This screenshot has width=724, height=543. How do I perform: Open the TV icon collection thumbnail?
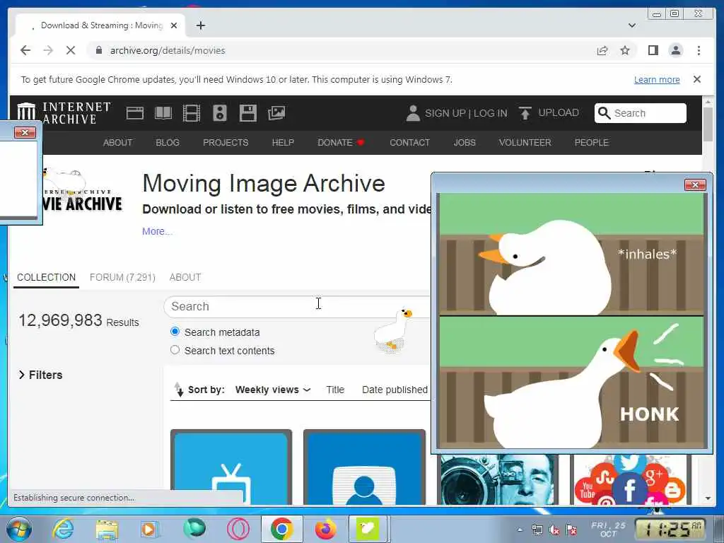[231, 467]
